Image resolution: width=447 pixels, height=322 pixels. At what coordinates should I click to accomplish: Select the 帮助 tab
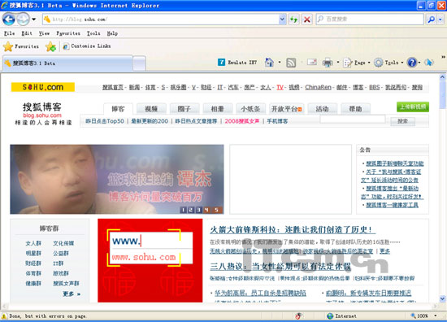pos(355,109)
